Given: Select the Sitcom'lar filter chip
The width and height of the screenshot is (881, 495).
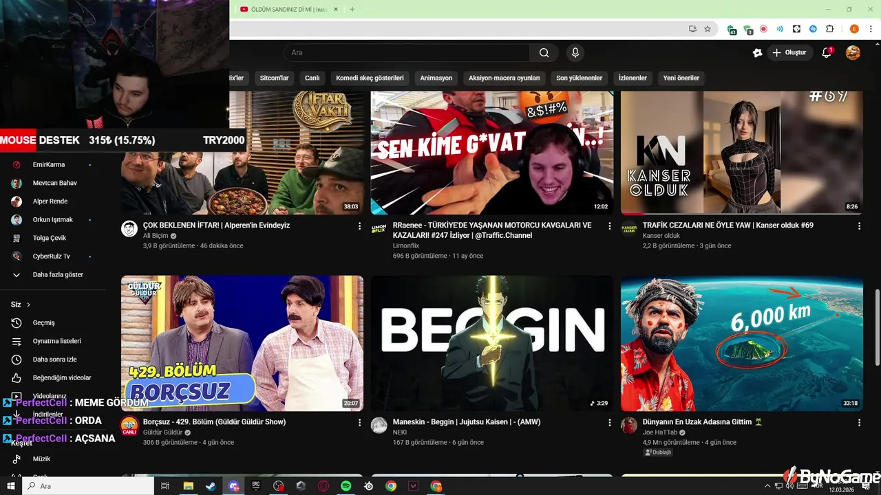Looking at the screenshot, I should click(274, 78).
